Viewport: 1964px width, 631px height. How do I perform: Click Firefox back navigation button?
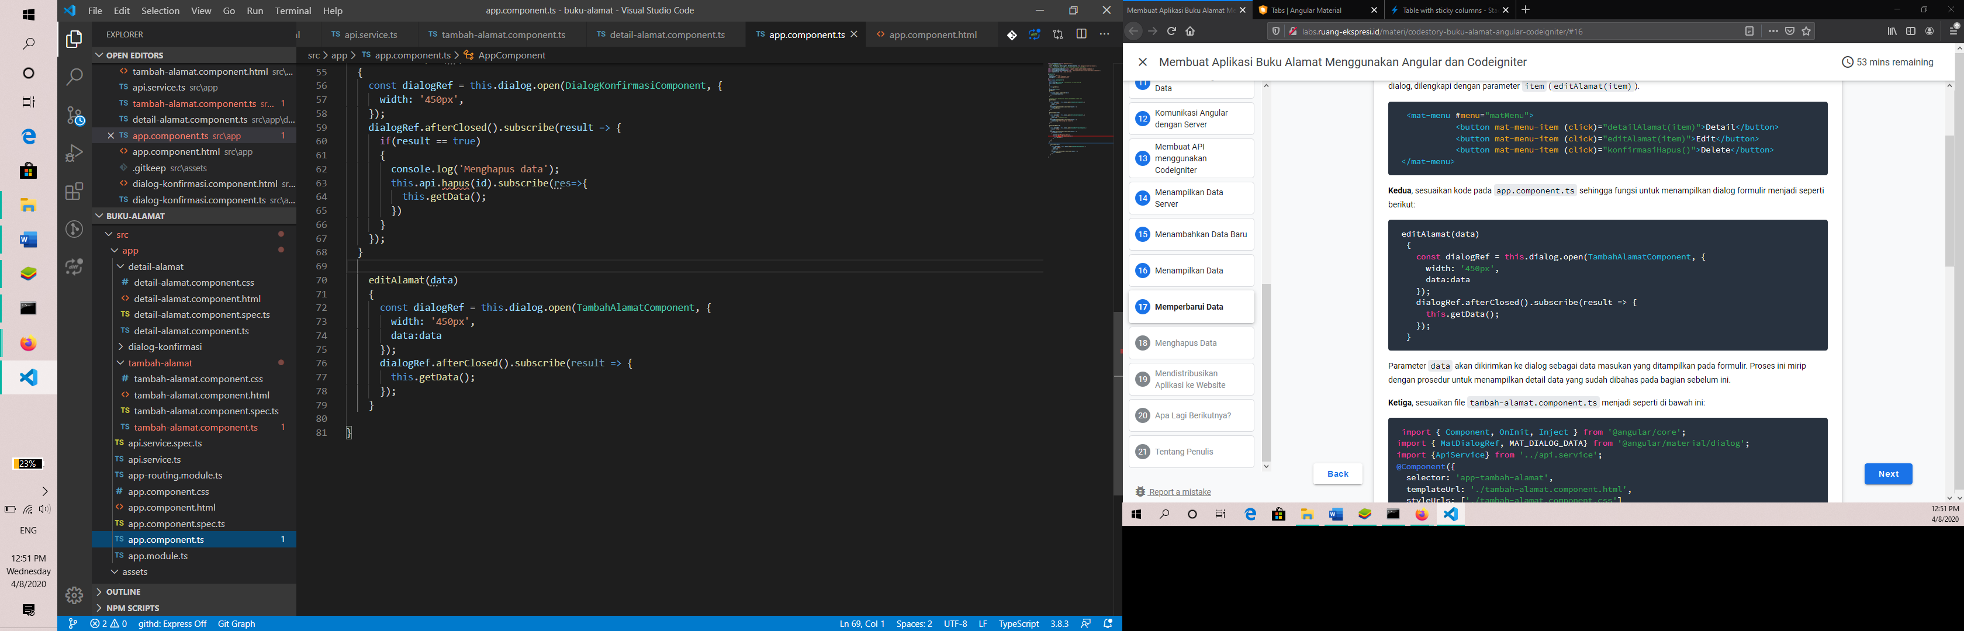1134,31
